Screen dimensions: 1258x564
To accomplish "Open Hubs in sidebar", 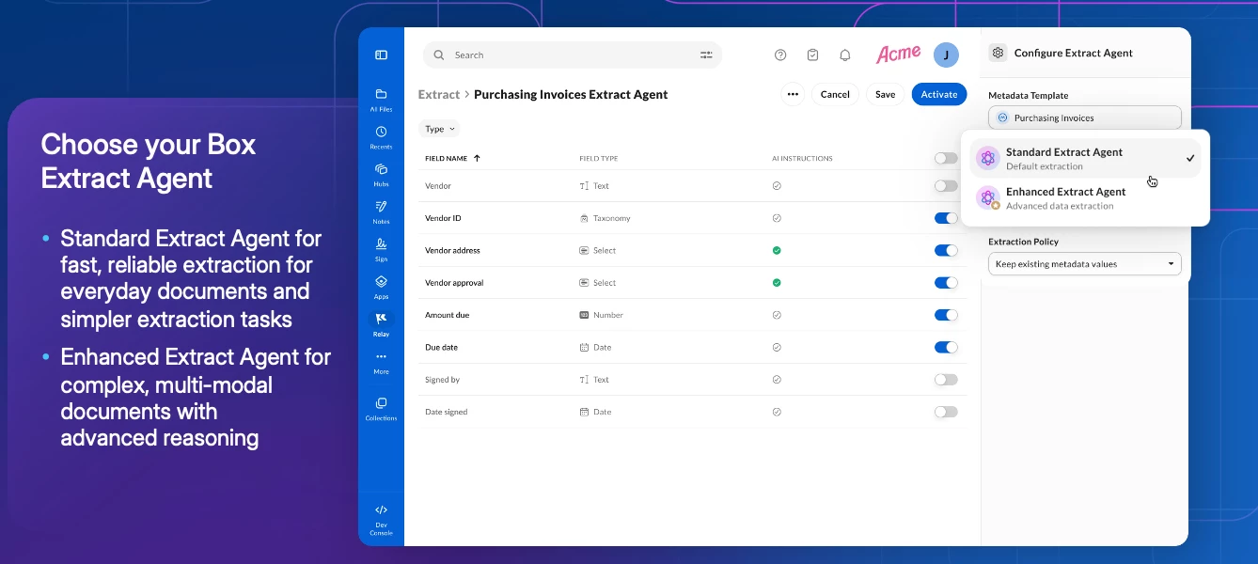I will pyautogui.click(x=381, y=175).
